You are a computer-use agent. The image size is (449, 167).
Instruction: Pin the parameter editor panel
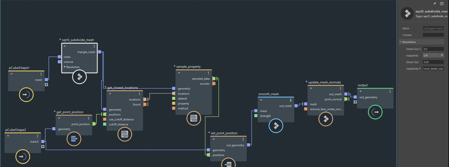(434, 4)
